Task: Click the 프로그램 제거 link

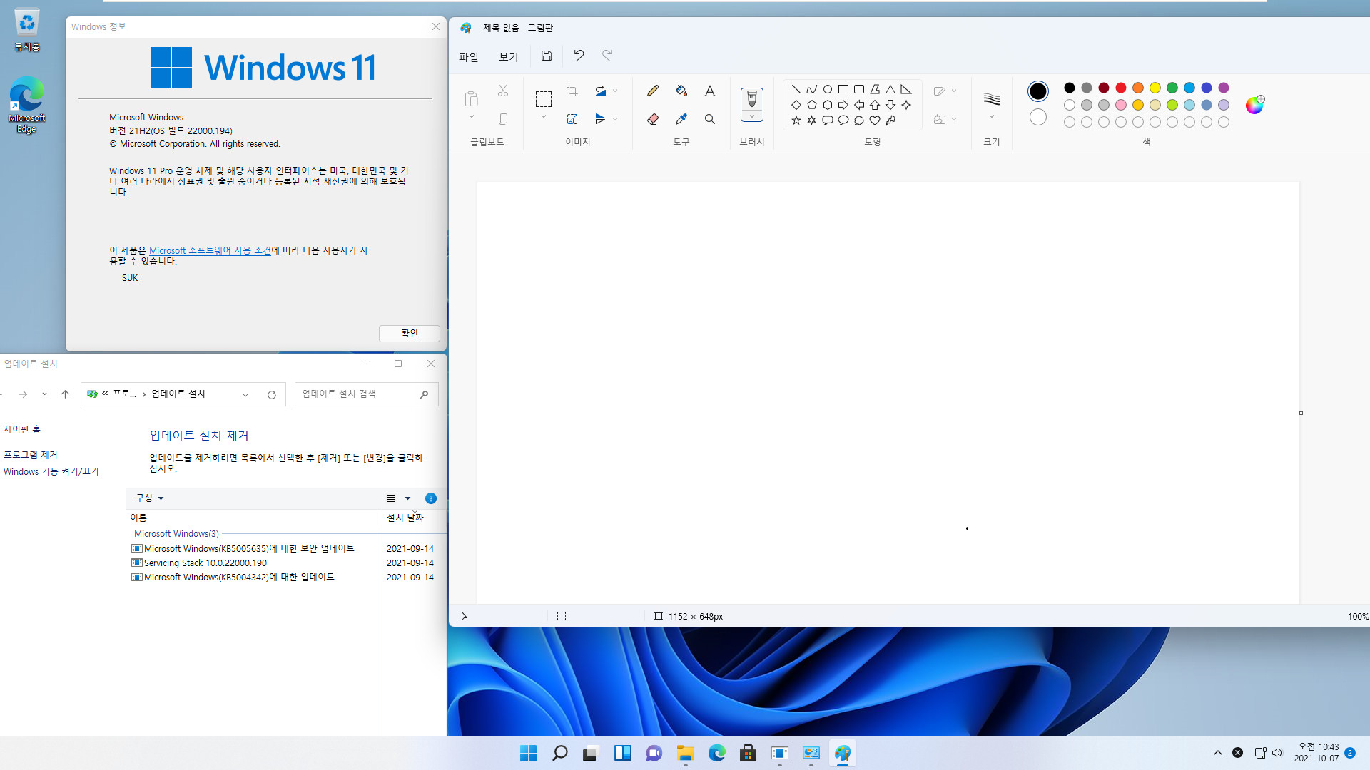Action: (30, 455)
